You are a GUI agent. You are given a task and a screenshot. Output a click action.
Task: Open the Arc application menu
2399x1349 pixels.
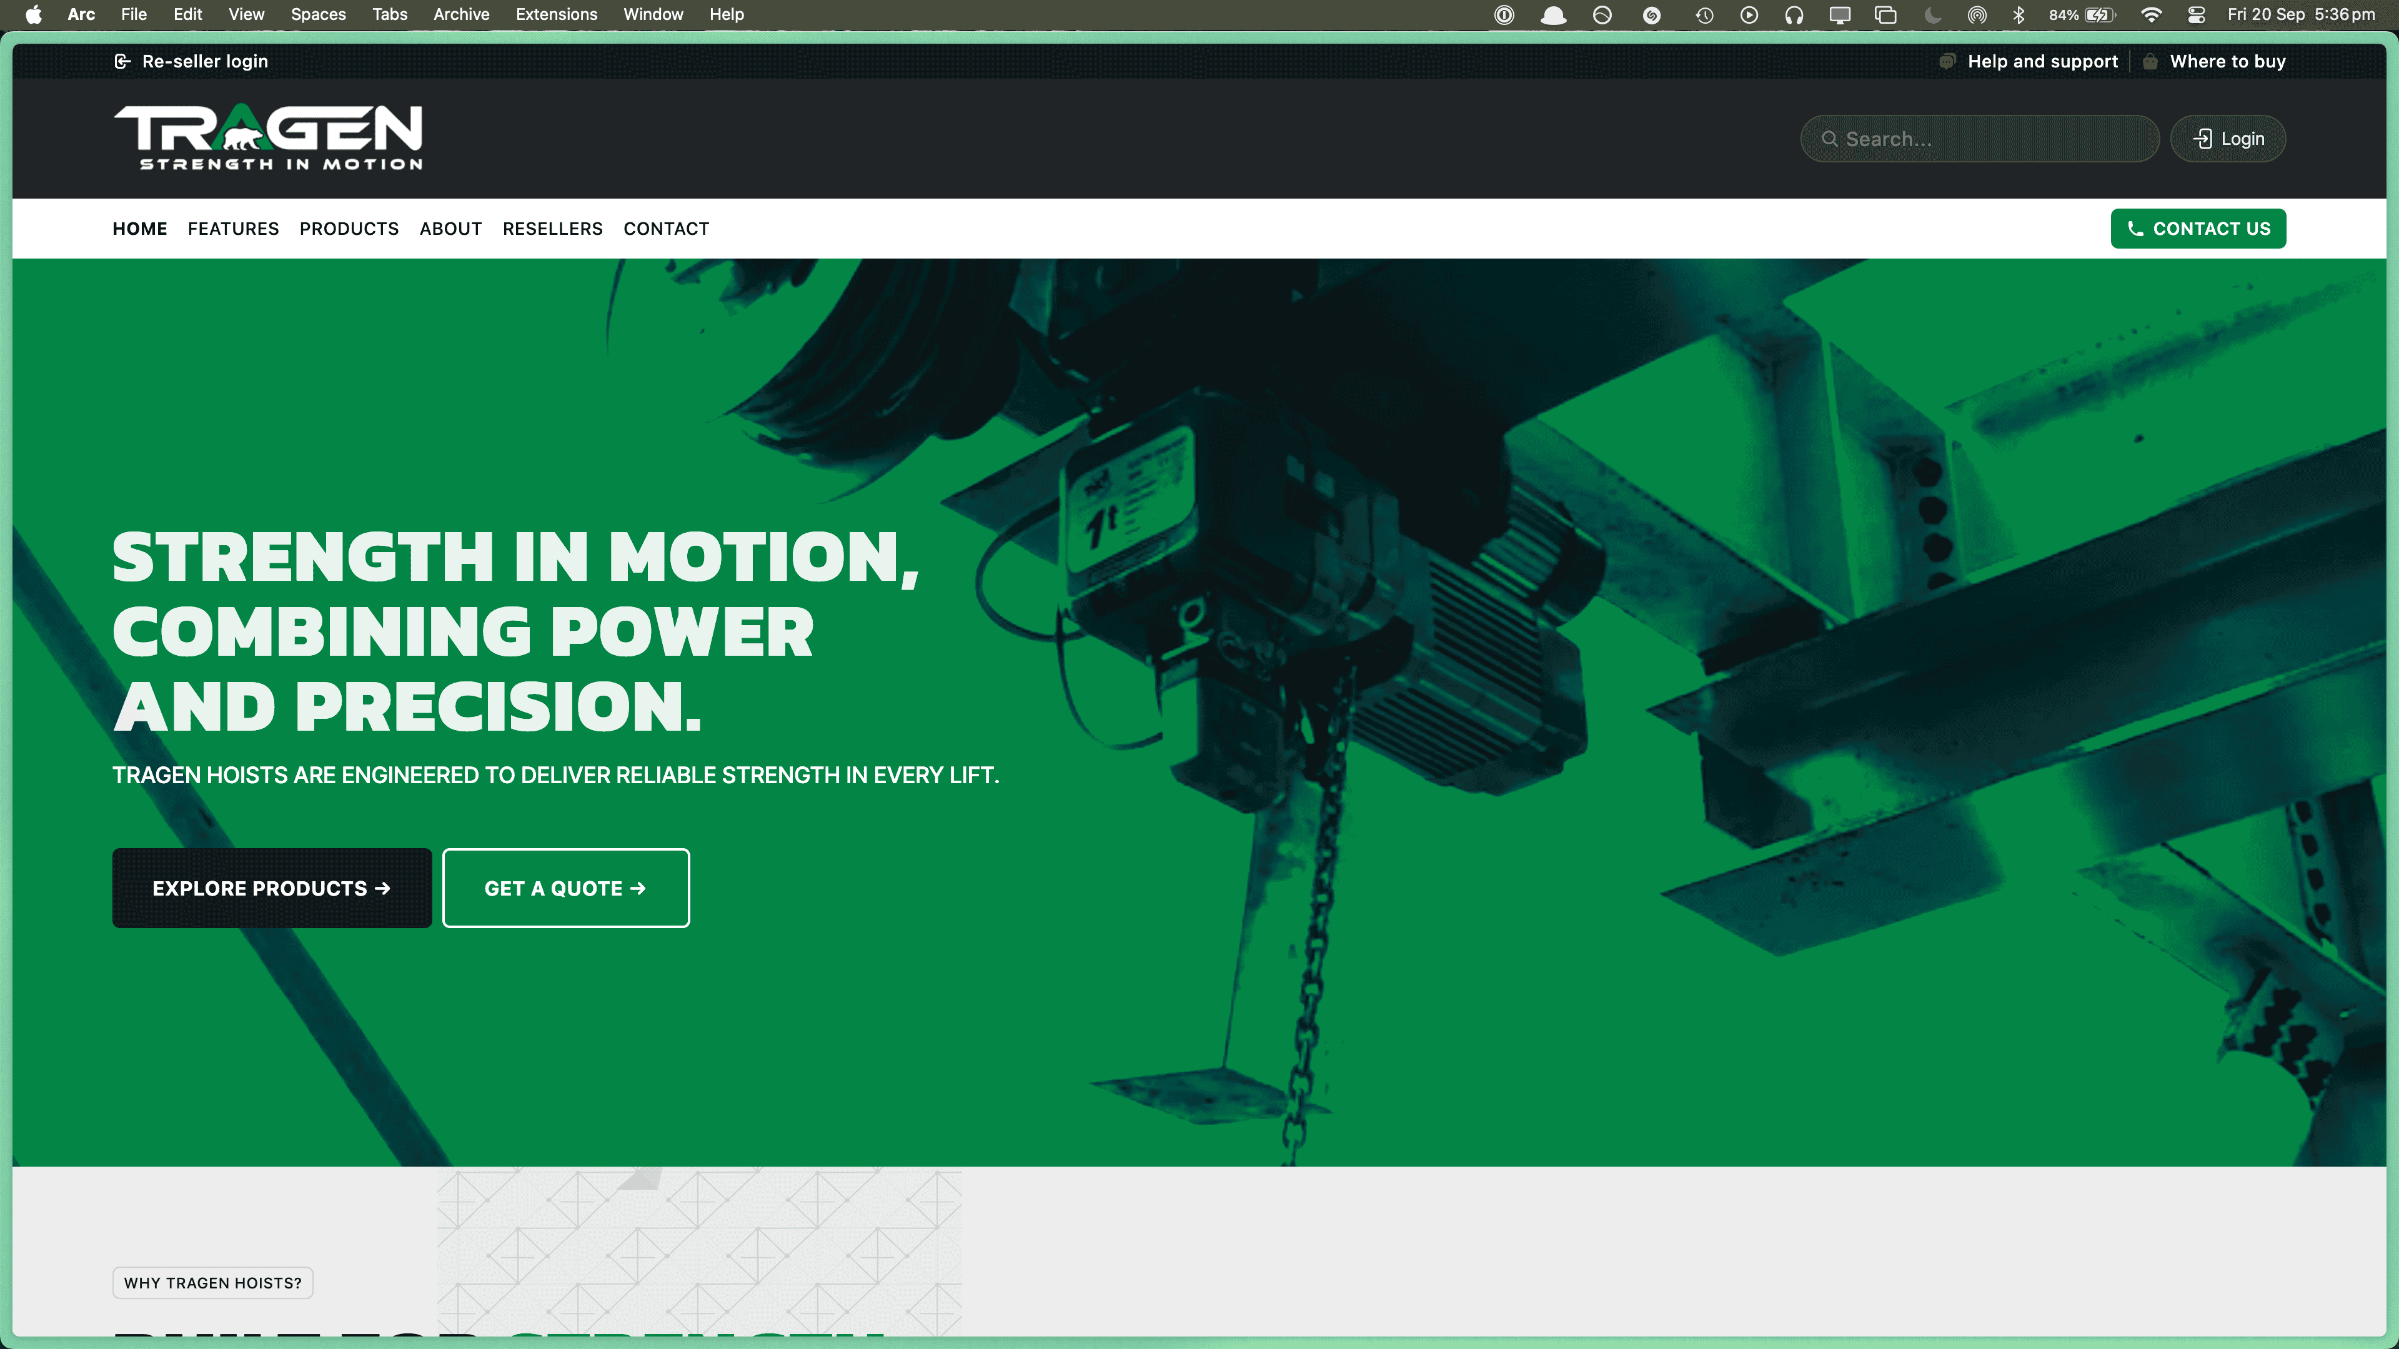coord(81,14)
